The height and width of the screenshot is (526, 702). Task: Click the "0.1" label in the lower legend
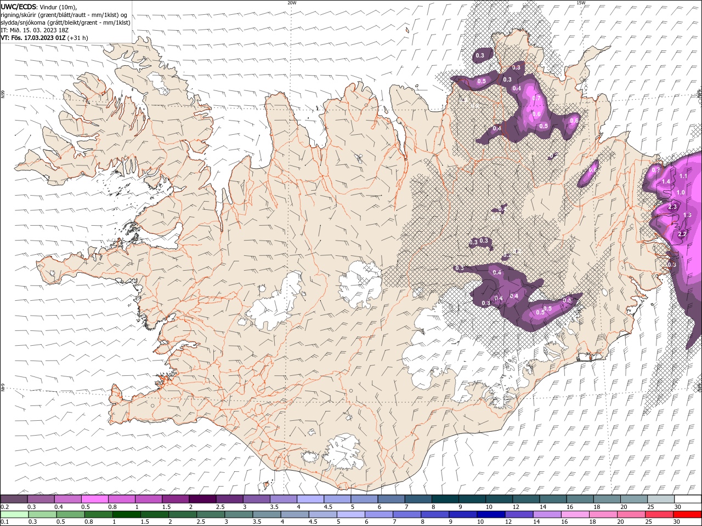pyautogui.click(x=4, y=522)
